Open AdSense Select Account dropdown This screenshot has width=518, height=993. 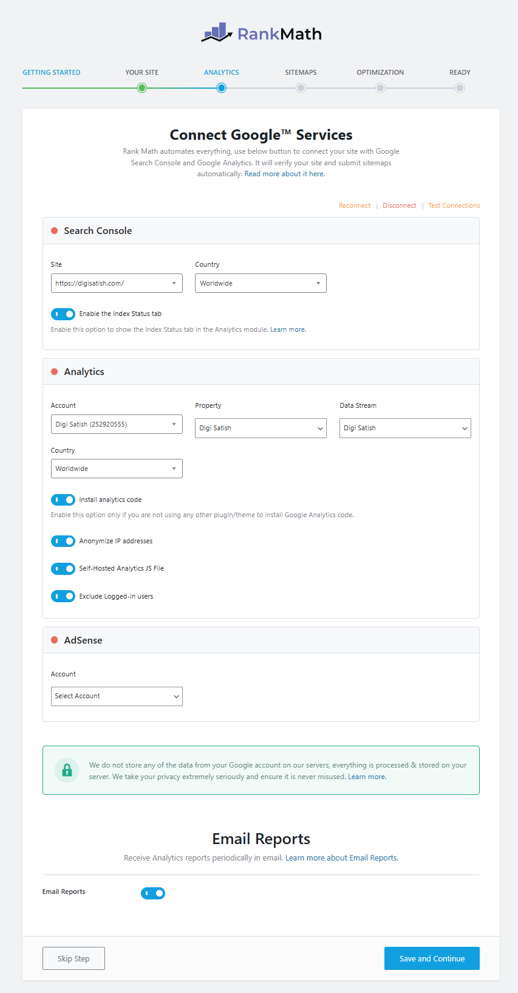pyautogui.click(x=117, y=696)
